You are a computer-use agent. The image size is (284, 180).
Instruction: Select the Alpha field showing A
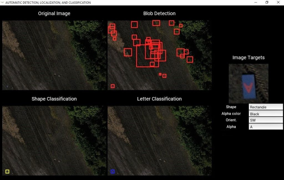265,127
